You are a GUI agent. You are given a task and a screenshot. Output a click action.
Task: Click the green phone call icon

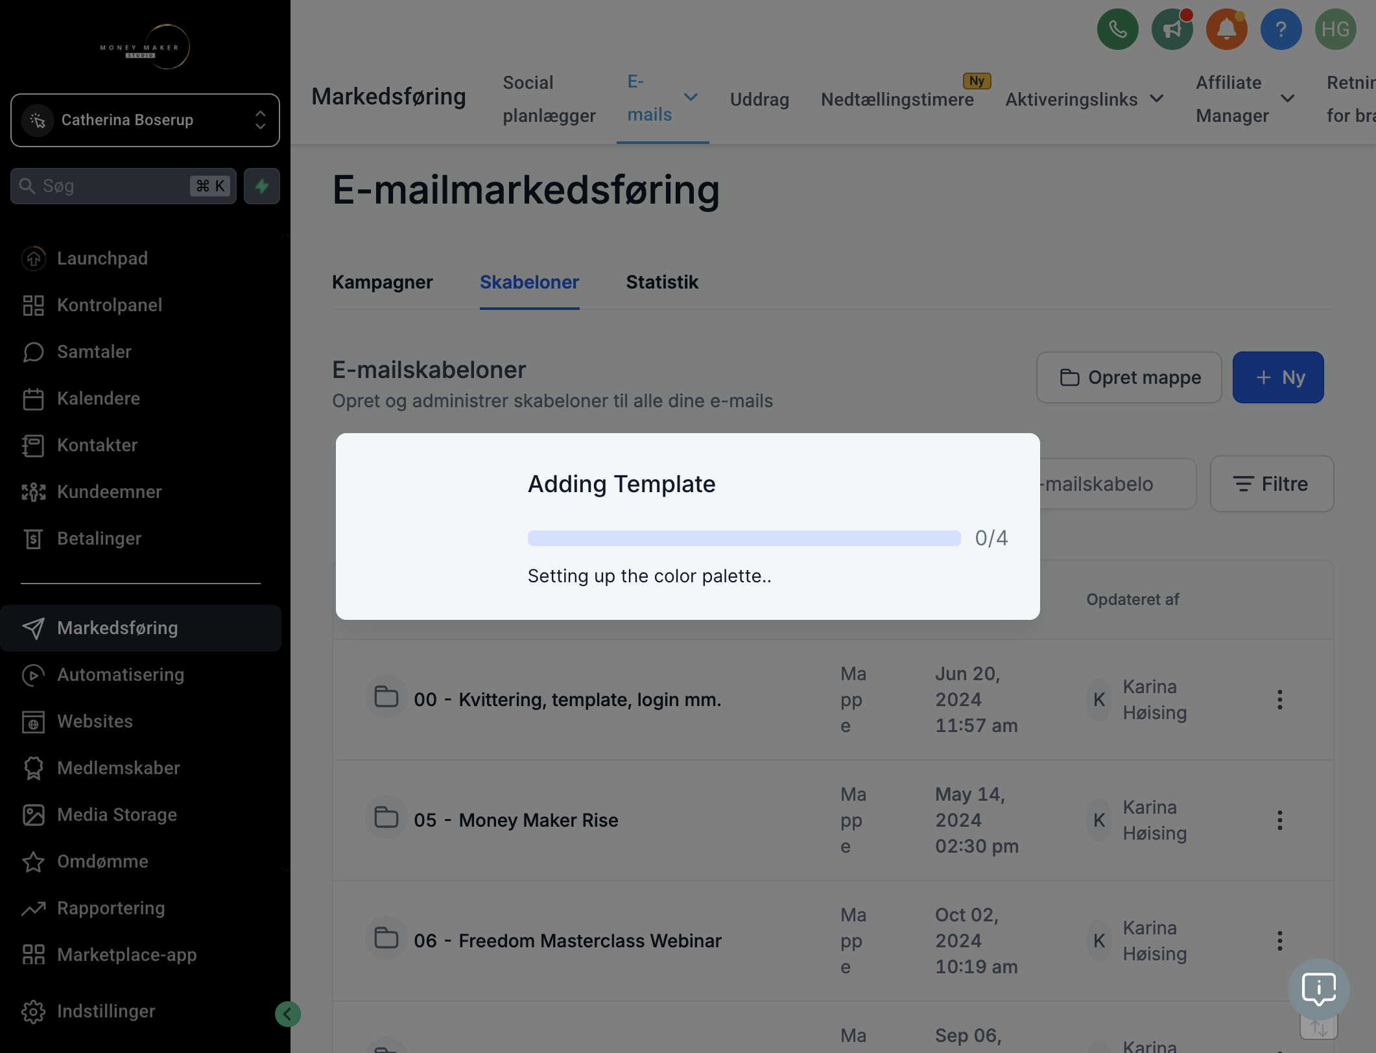pos(1117,29)
